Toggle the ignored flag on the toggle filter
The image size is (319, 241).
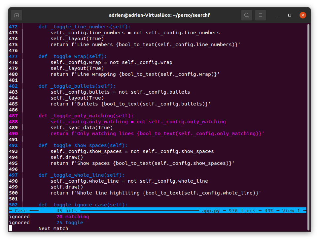pos(19,222)
